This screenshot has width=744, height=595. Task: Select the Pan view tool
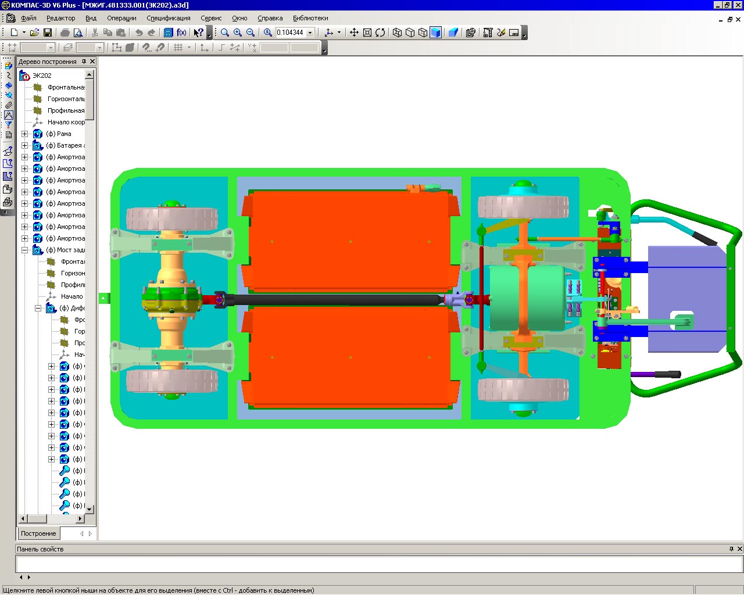point(354,33)
